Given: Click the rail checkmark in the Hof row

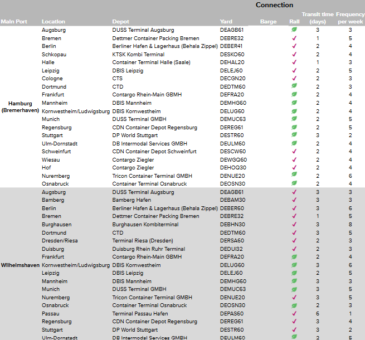Looking at the screenshot, I should [294, 167].
